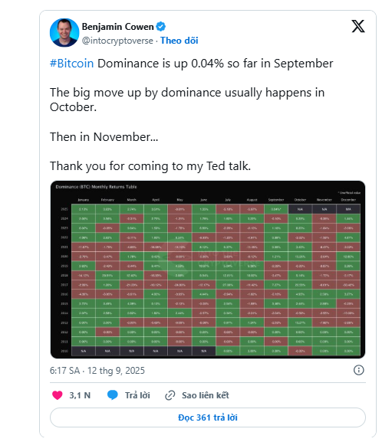Open the #Bitcoin hashtag
The width and height of the screenshot is (392, 442).
pos(71,64)
